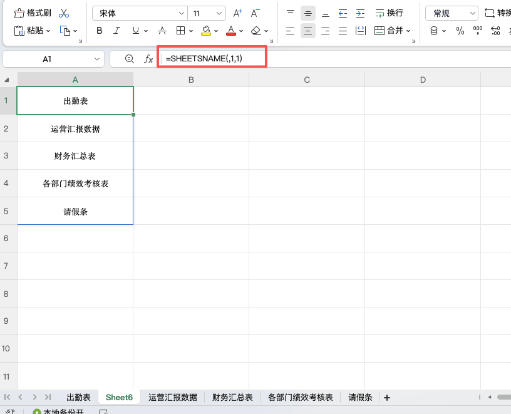The width and height of the screenshot is (511, 414).
Task: Switch to the 请假条 sheet tab
Action: point(360,397)
